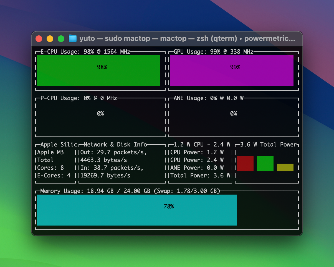Click the red power bar block

coord(245,164)
